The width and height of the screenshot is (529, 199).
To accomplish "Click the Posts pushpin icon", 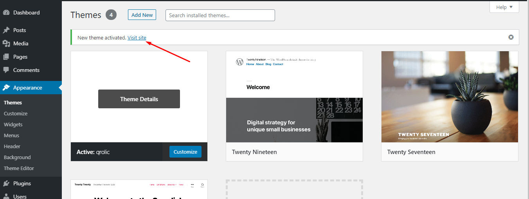I will (x=6, y=30).
